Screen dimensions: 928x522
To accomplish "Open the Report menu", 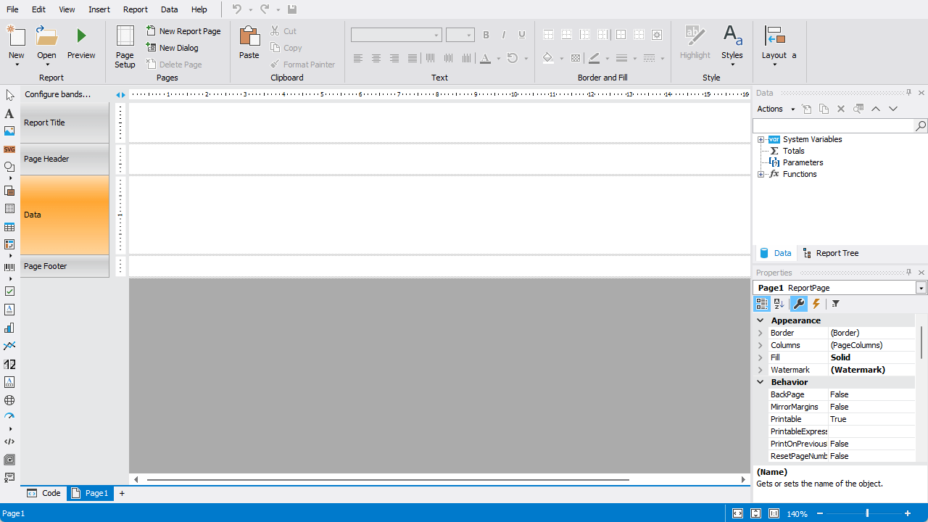I will (x=136, y=9).
